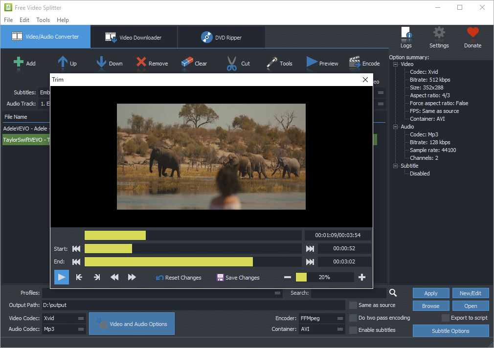Increase volume with plus icon
The width and height of the screenshot is (494, 348).
pos(362,277)
